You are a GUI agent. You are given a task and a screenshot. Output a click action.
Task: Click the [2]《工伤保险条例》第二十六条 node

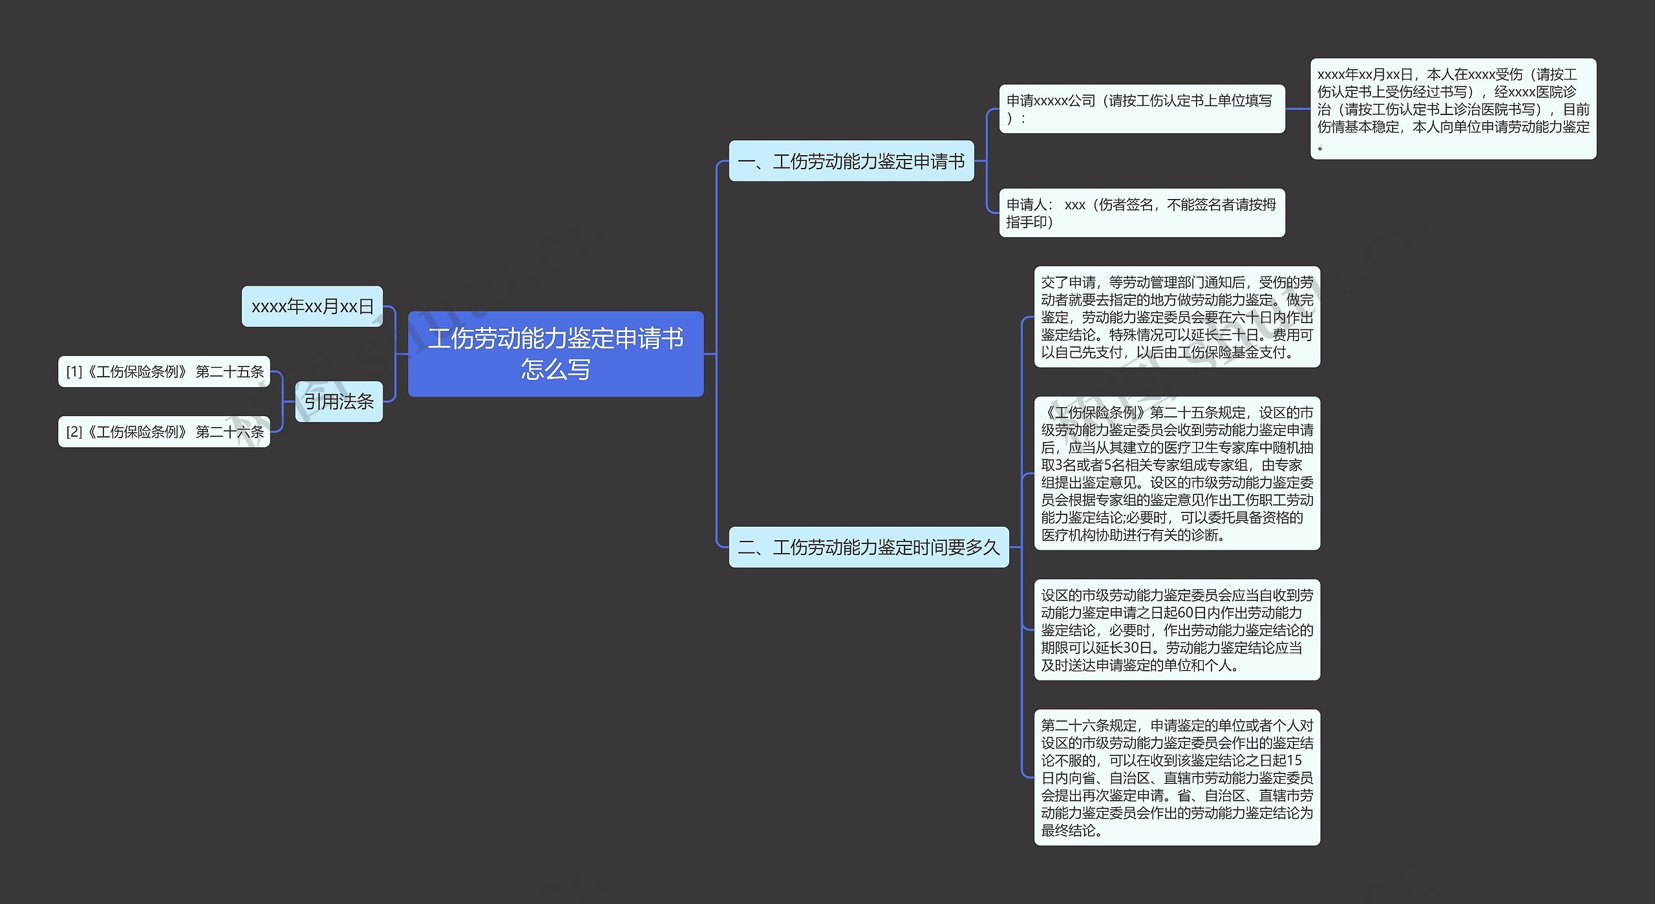(x=164, y=432)
